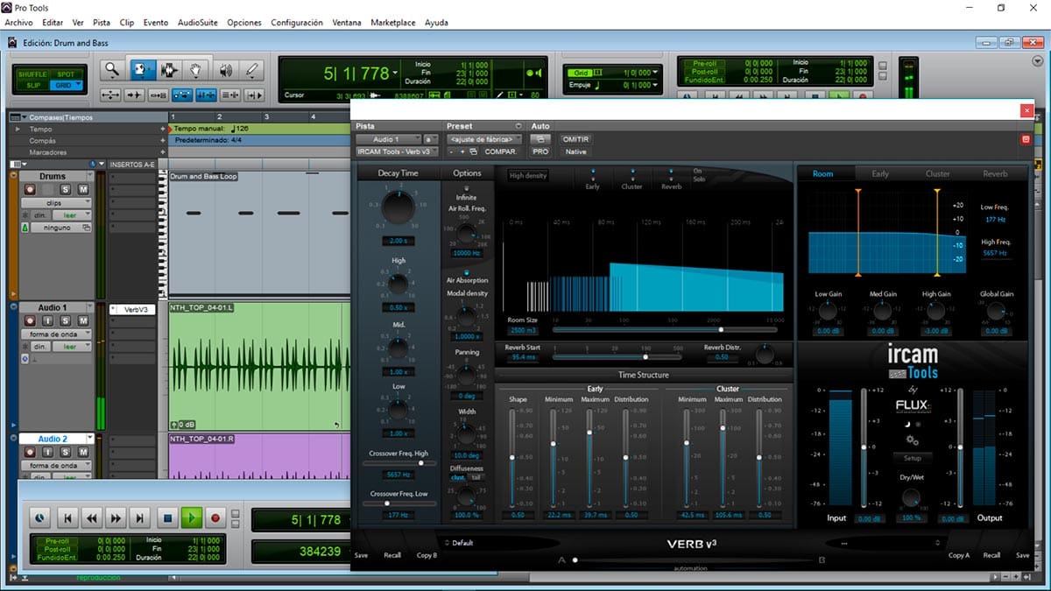Click Go to End in the transport window
The height and width of the screenshot is (591, 1051).
click(139, 518)
